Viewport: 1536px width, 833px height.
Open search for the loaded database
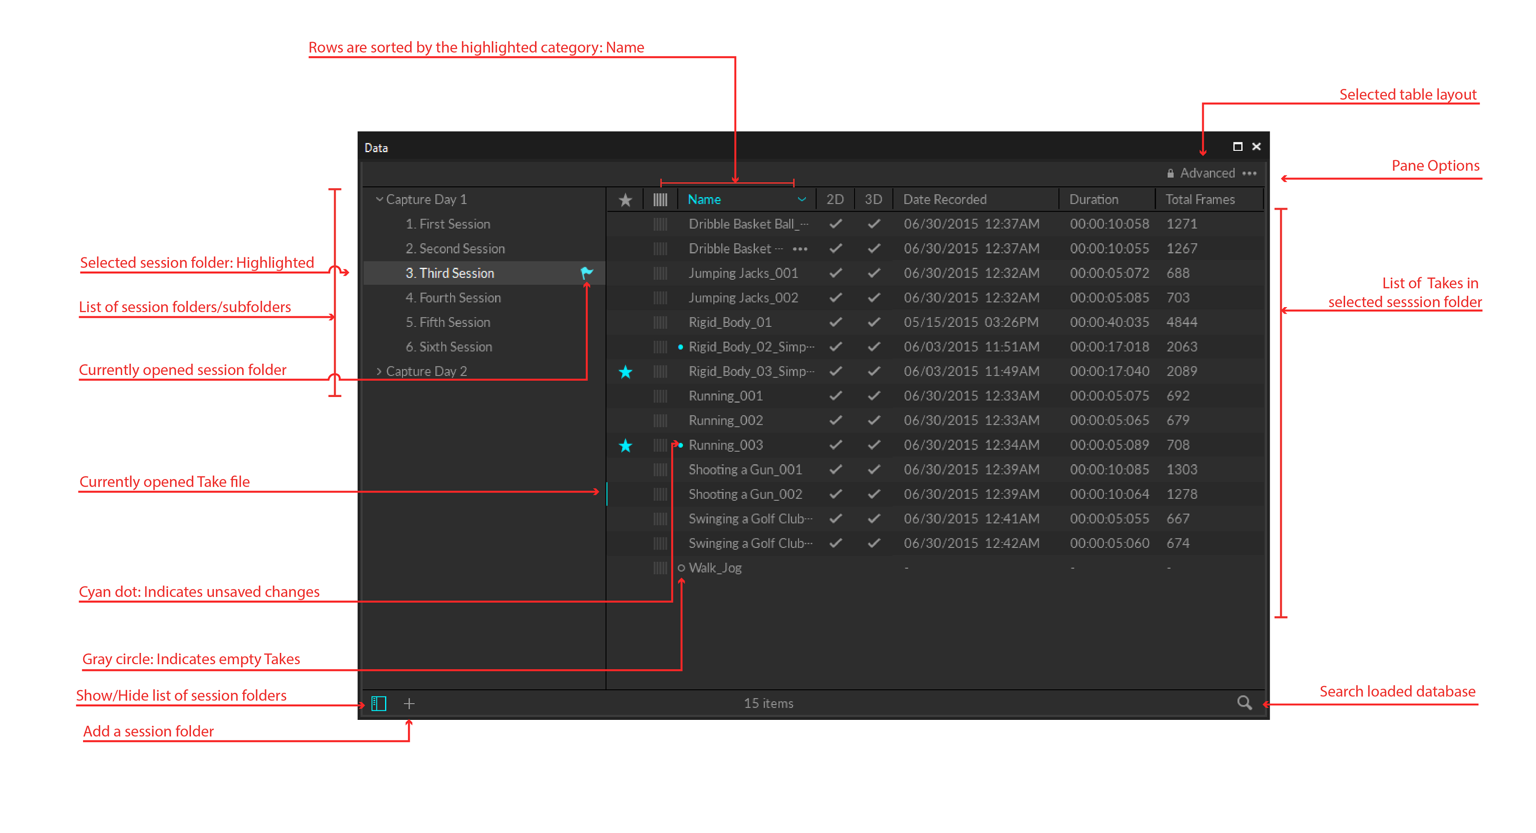(1244, 703)
